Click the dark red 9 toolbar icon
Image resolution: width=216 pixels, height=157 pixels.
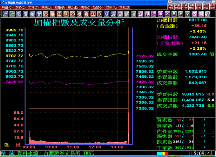point(100,14)
